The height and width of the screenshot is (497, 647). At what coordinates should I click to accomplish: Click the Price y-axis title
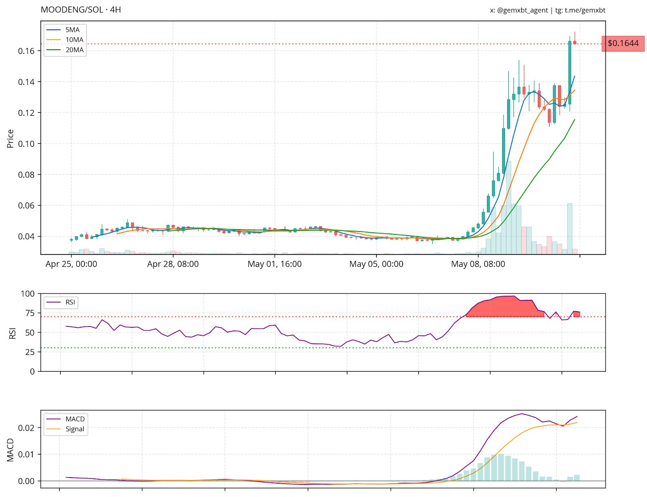11,139
